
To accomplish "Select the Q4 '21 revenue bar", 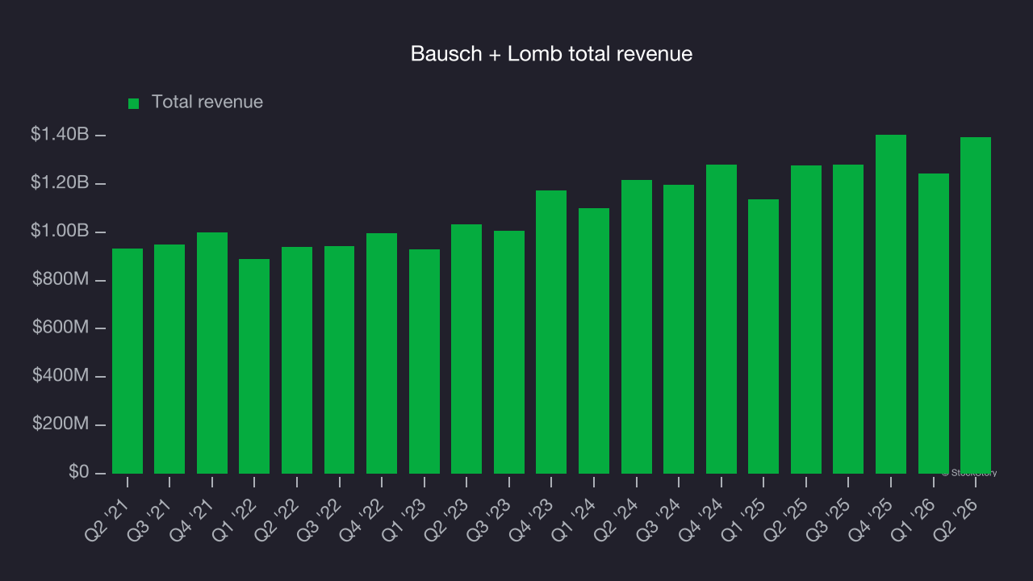I will [212, 353].
